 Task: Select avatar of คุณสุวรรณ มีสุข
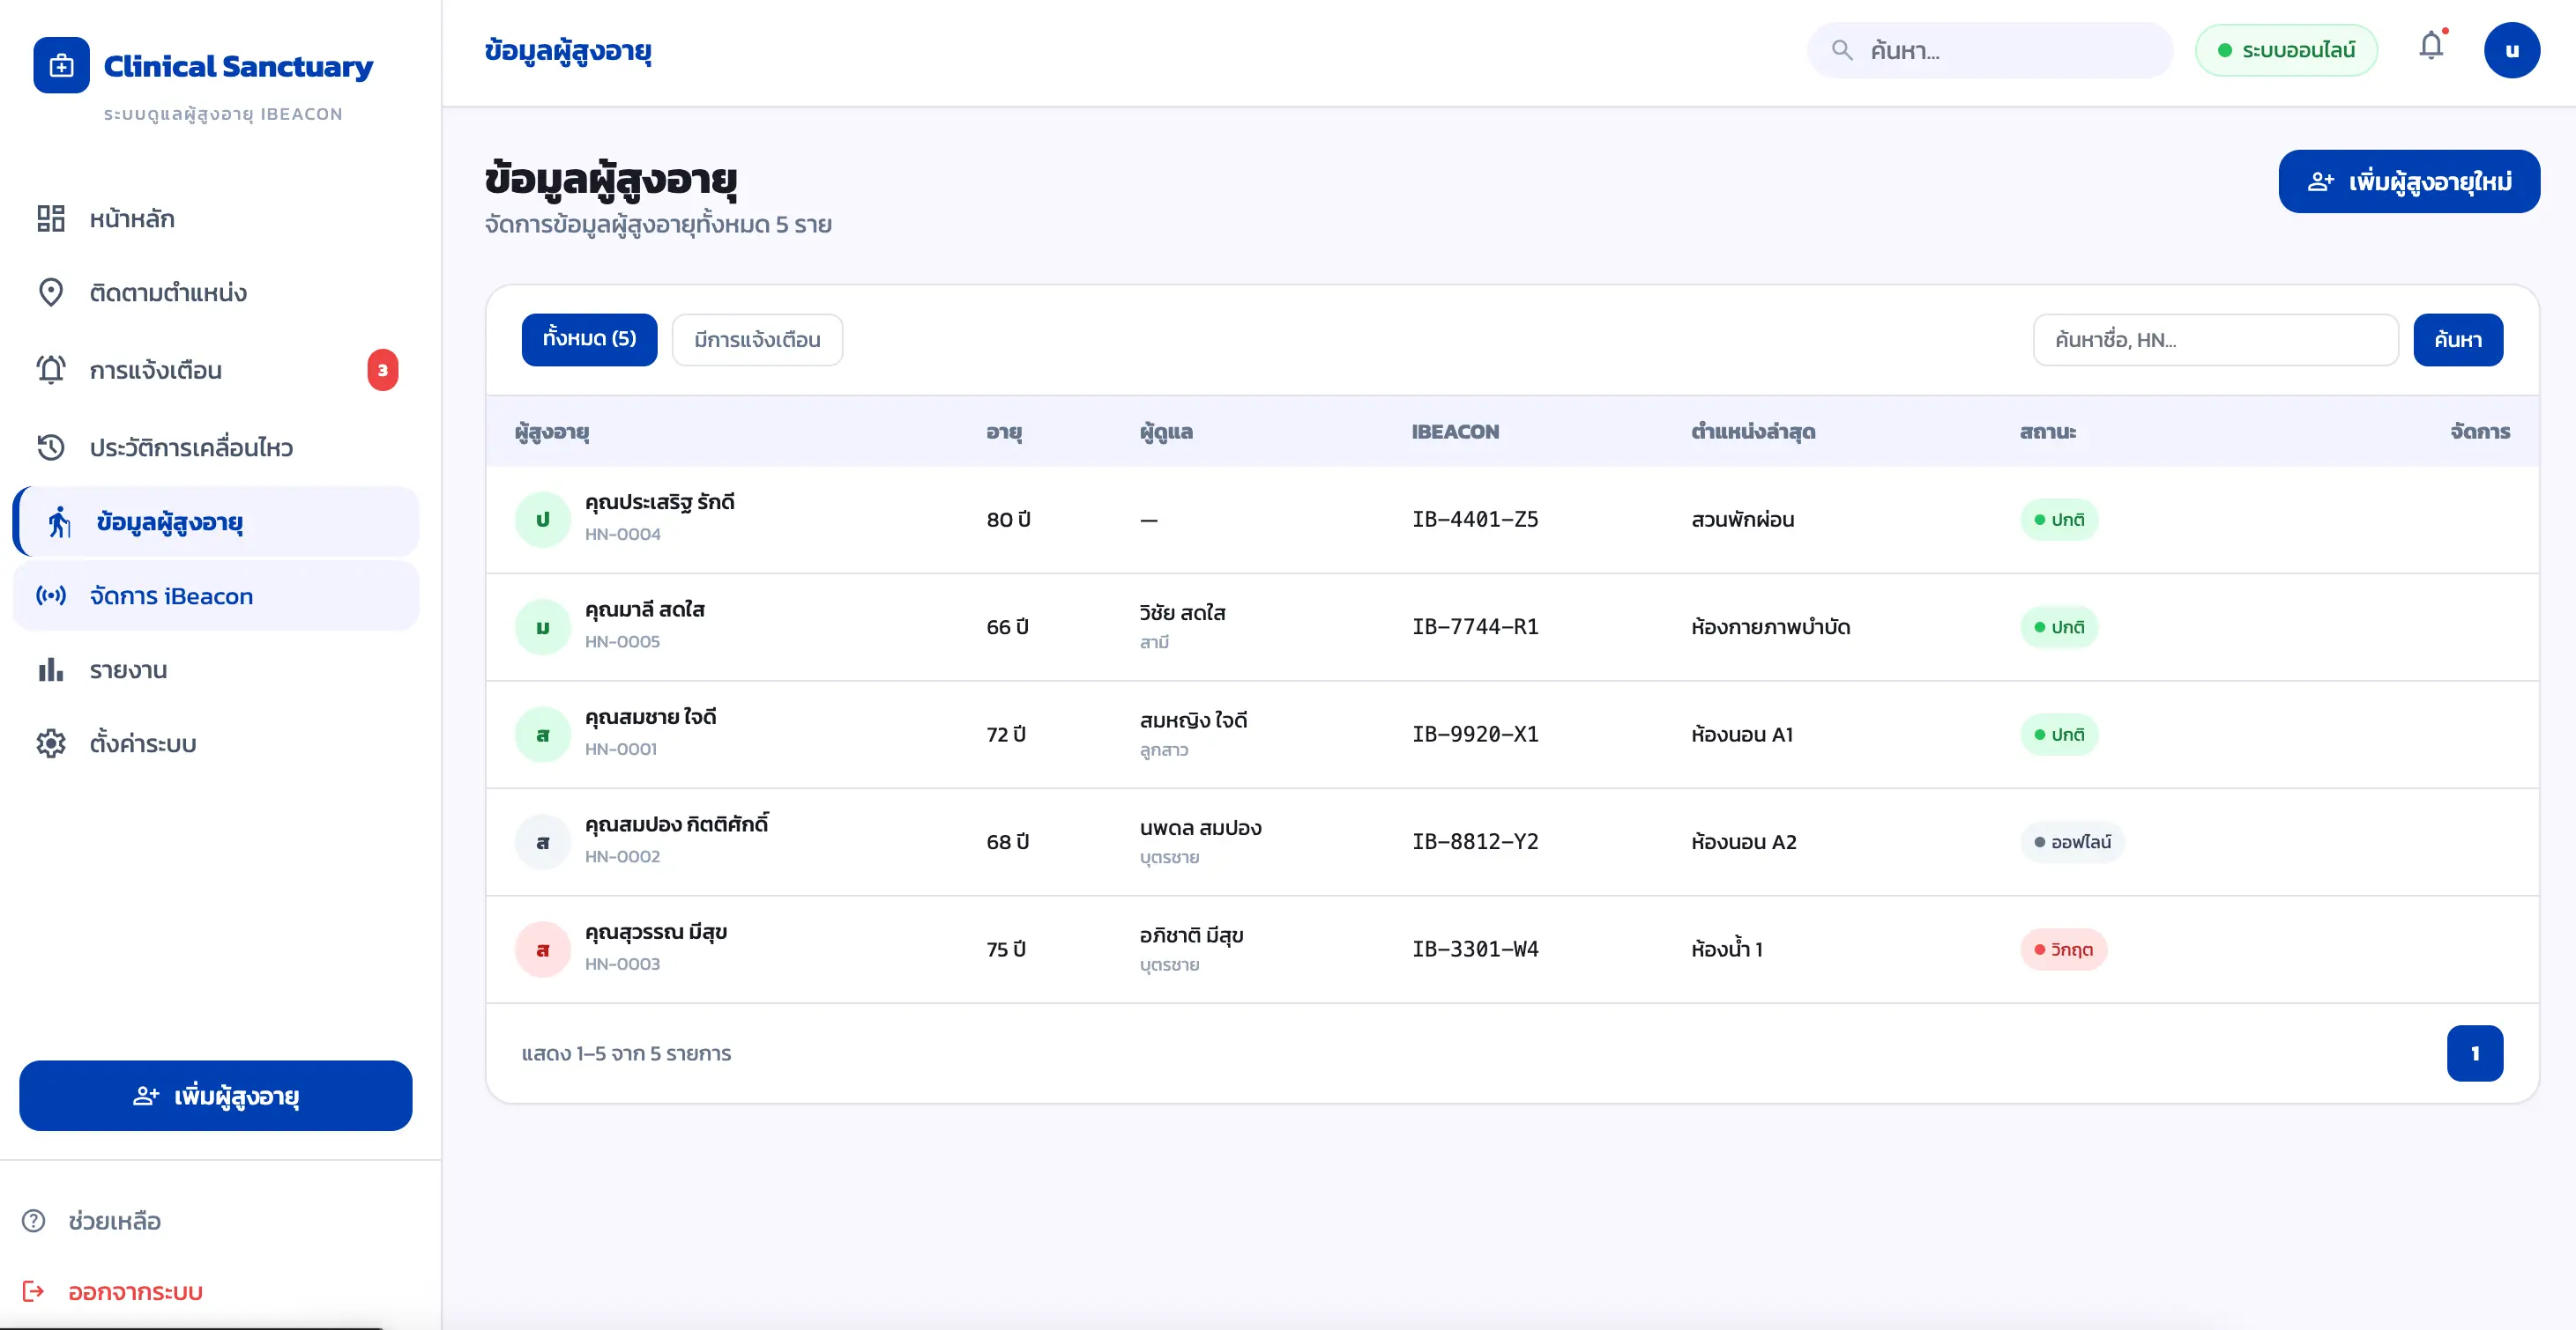542,949
